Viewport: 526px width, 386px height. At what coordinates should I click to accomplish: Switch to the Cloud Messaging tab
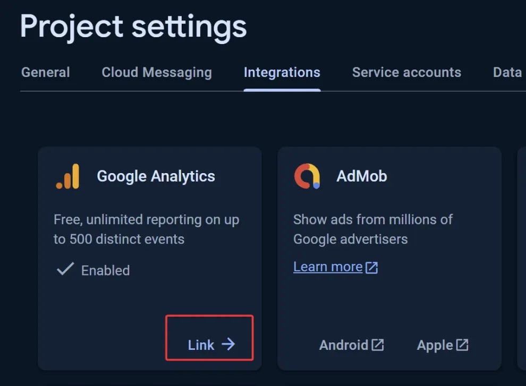pos(157,72)
